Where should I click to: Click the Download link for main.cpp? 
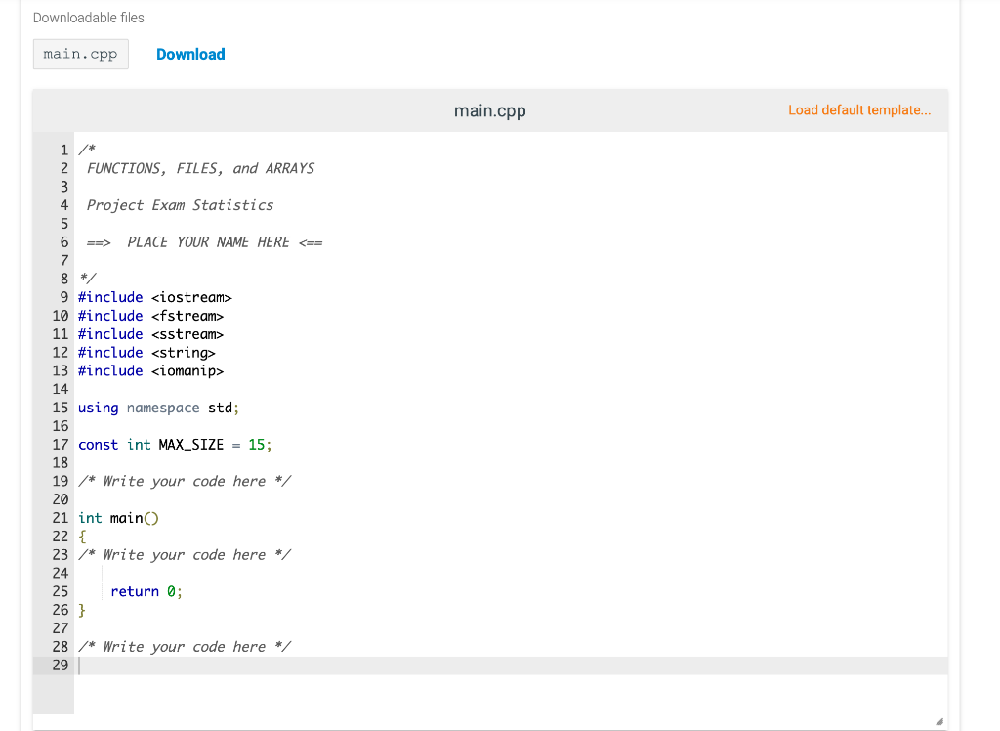(190, 54)
